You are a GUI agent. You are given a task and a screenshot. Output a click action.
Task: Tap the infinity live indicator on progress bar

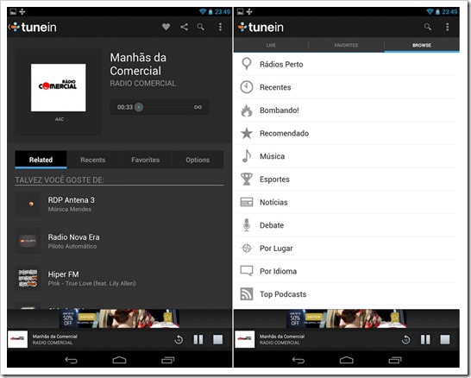point(198,107)
